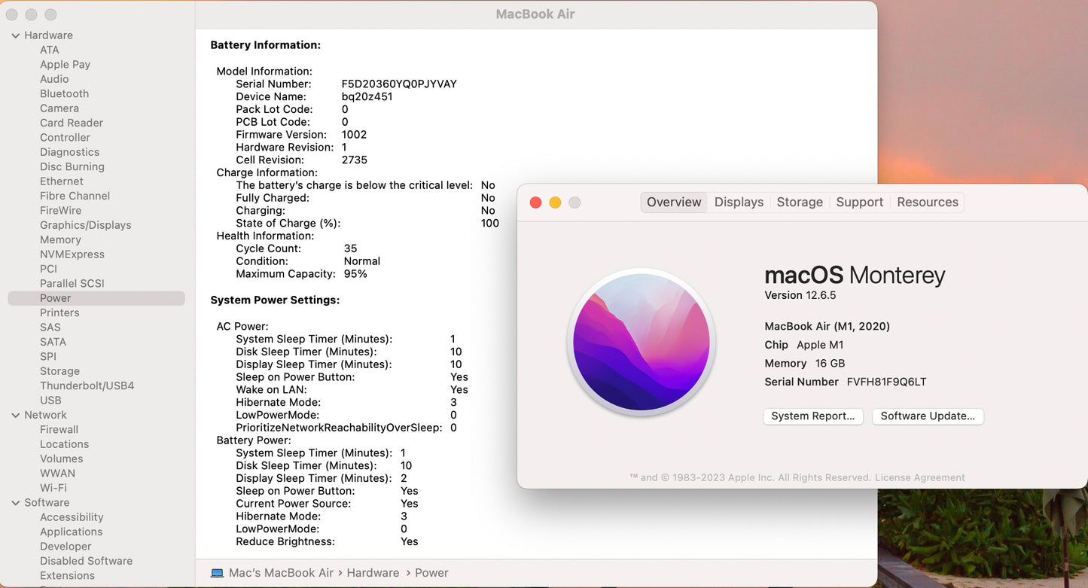Click the device name bq20z451
Screen dimensions: 1088x588
coord(367,96)
